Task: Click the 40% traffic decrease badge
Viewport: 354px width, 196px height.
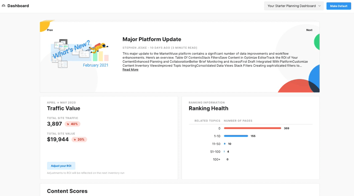Action: (x=72, y=124)
